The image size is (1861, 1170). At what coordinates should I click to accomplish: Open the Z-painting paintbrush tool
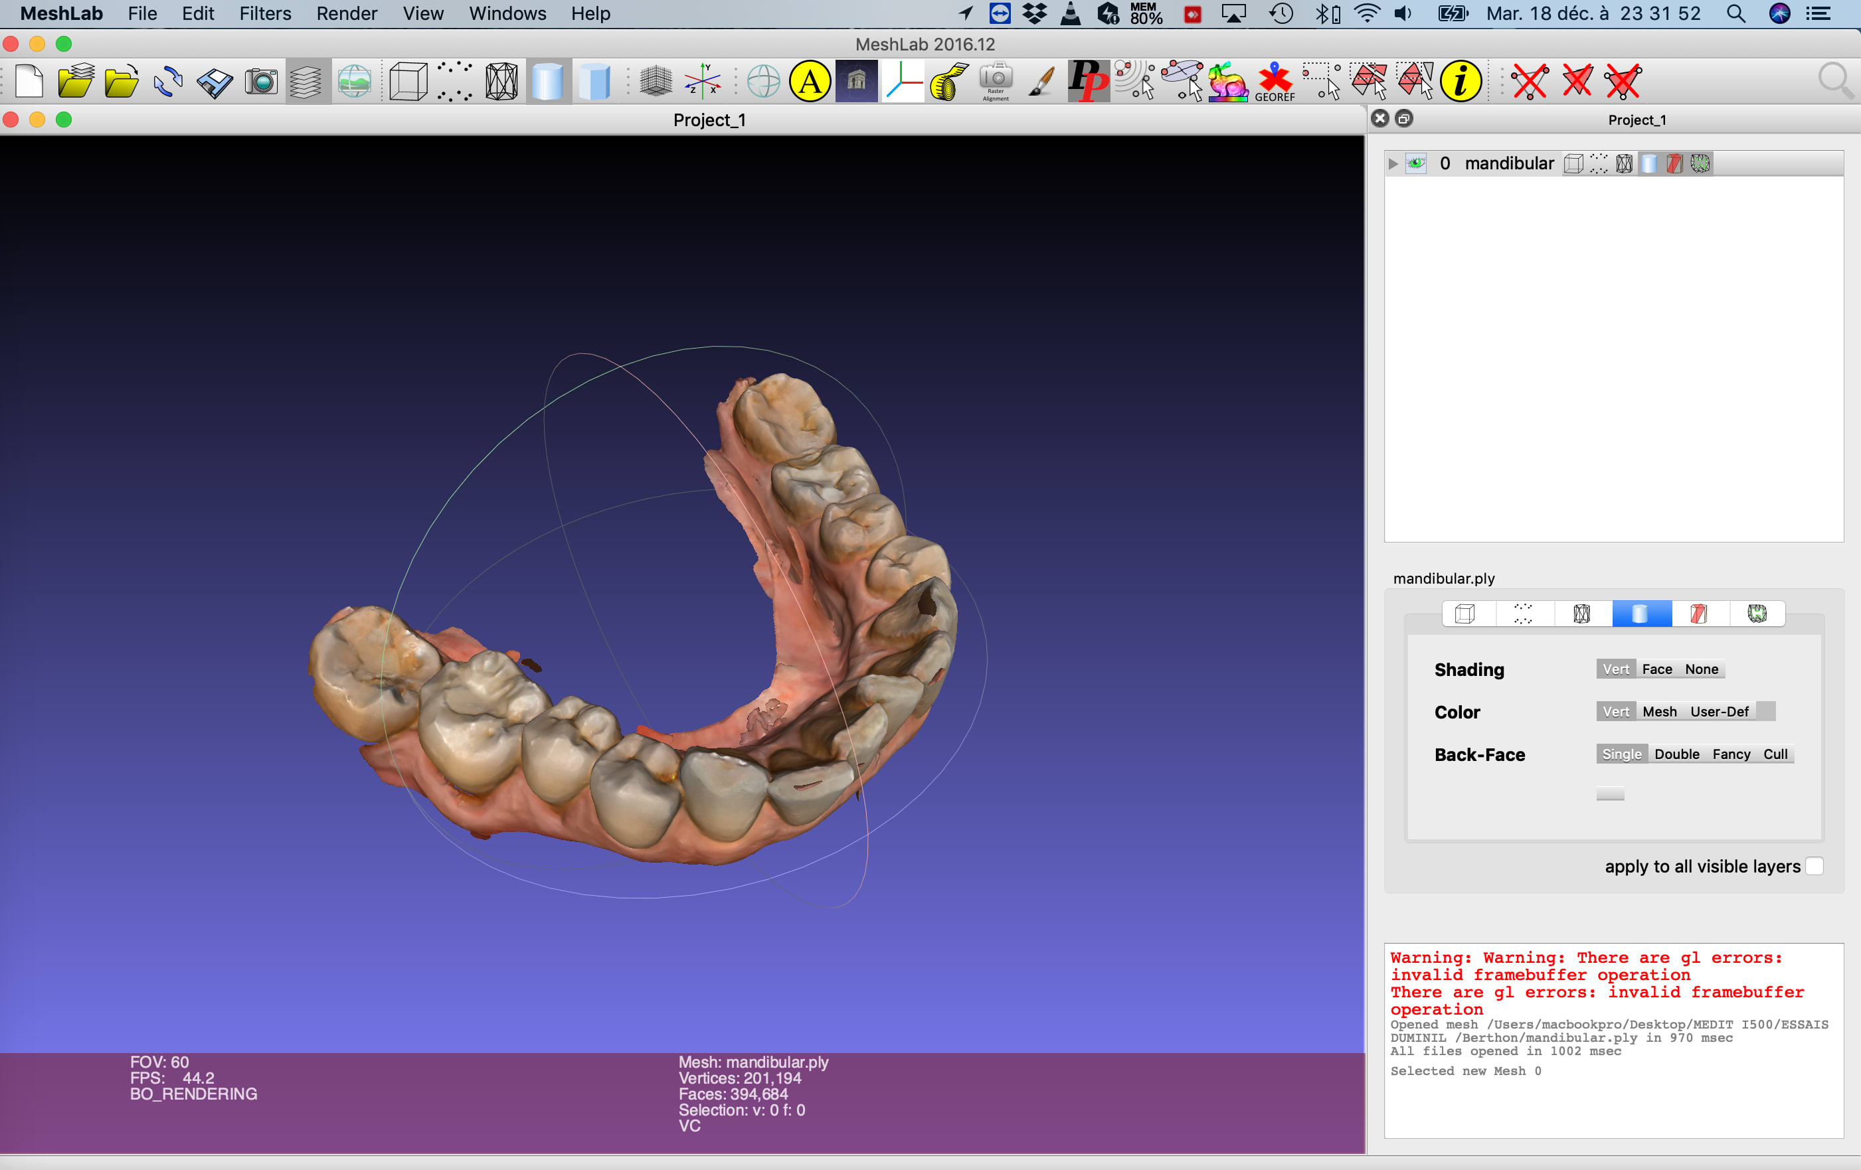[x=1042, y=81]
